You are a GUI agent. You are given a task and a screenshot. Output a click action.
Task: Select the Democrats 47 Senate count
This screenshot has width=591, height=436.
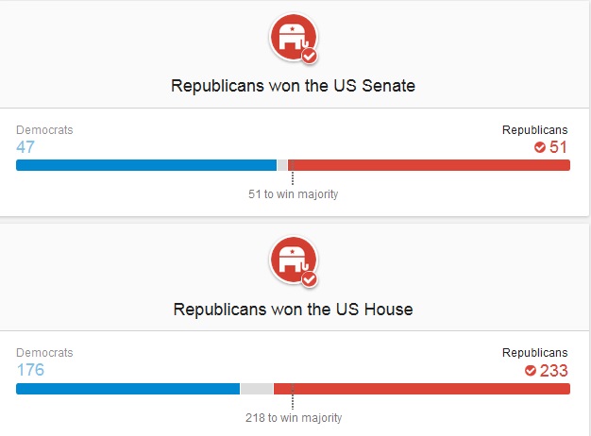tap(25, 147)
